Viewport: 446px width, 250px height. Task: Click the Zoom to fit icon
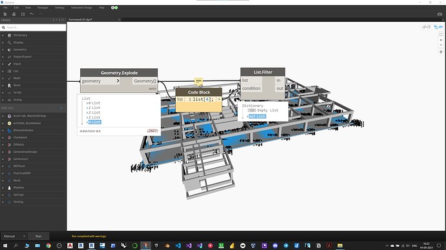pos(441,35)
